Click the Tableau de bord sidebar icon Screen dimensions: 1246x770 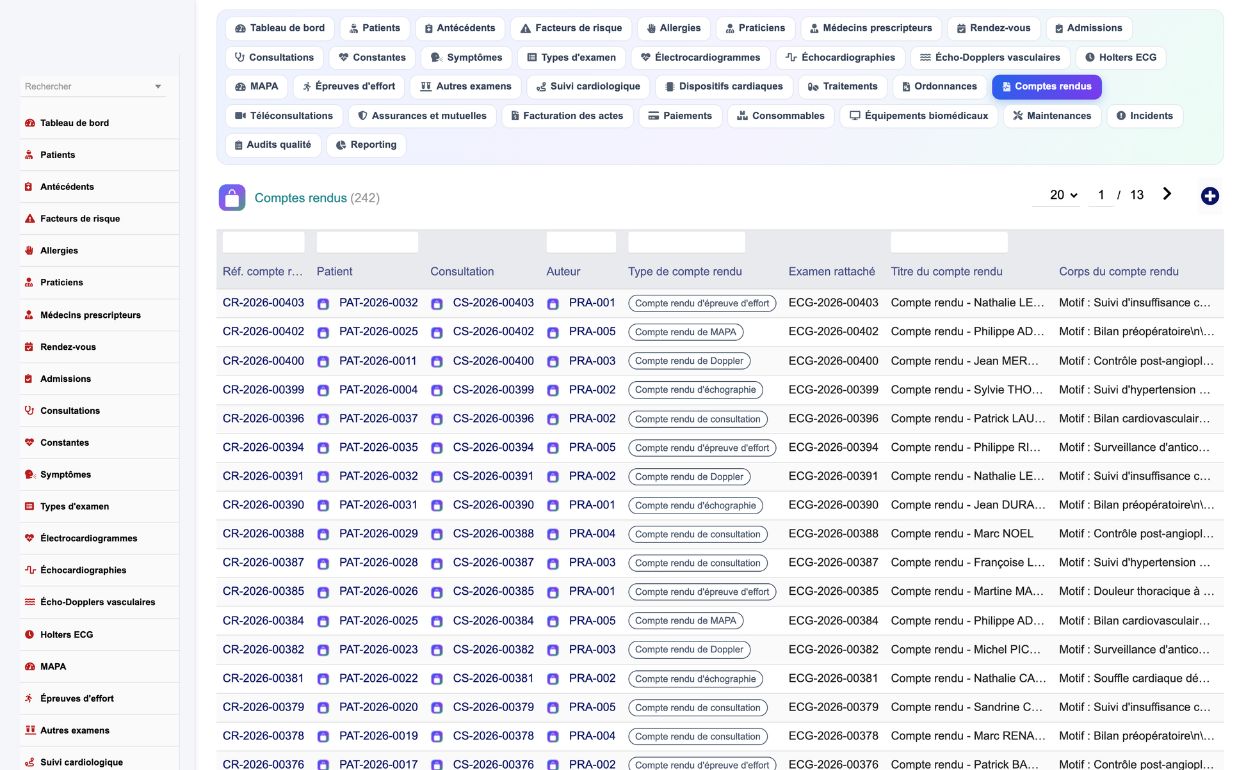(x=29, y=123)
